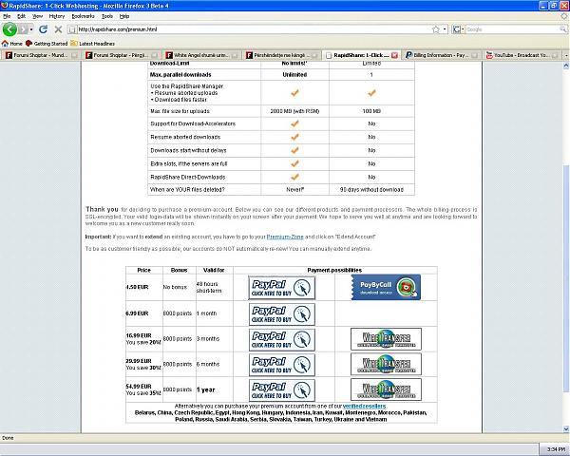Switch to the YouTube Broadcast Yourself tab

point(521,55)
